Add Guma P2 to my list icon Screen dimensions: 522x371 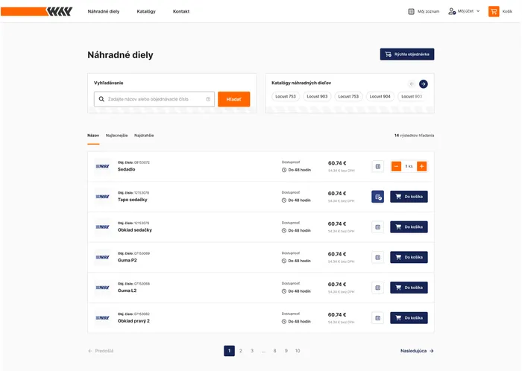[x=378, y=257]
